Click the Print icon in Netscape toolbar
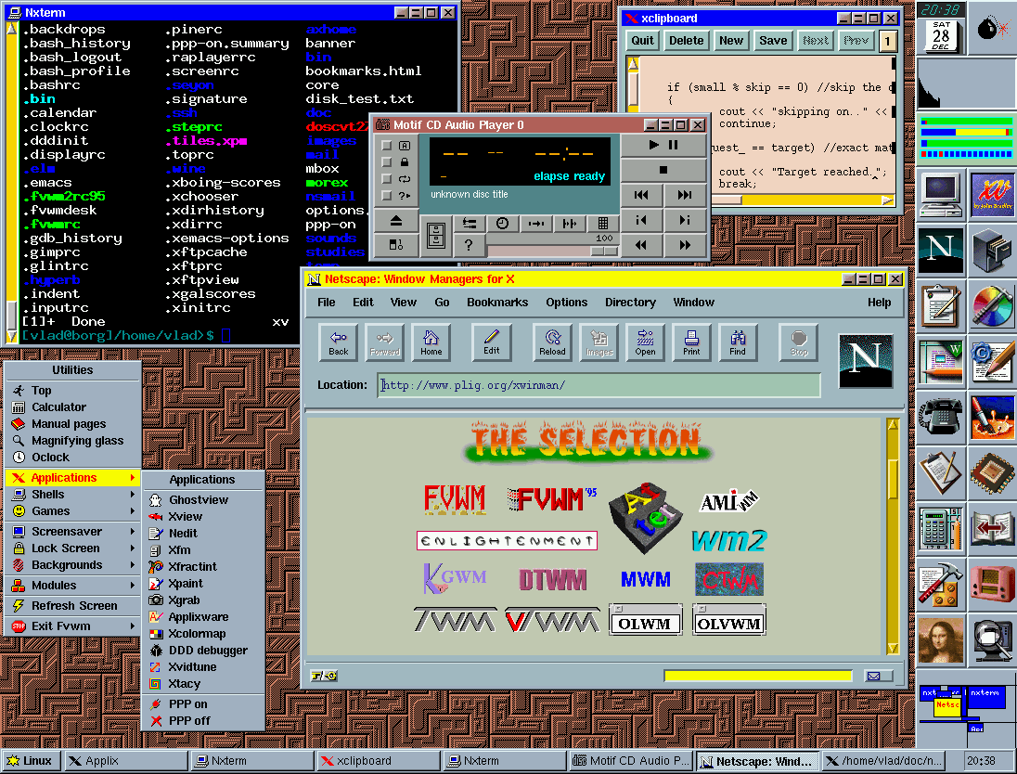 click(691, 342)
